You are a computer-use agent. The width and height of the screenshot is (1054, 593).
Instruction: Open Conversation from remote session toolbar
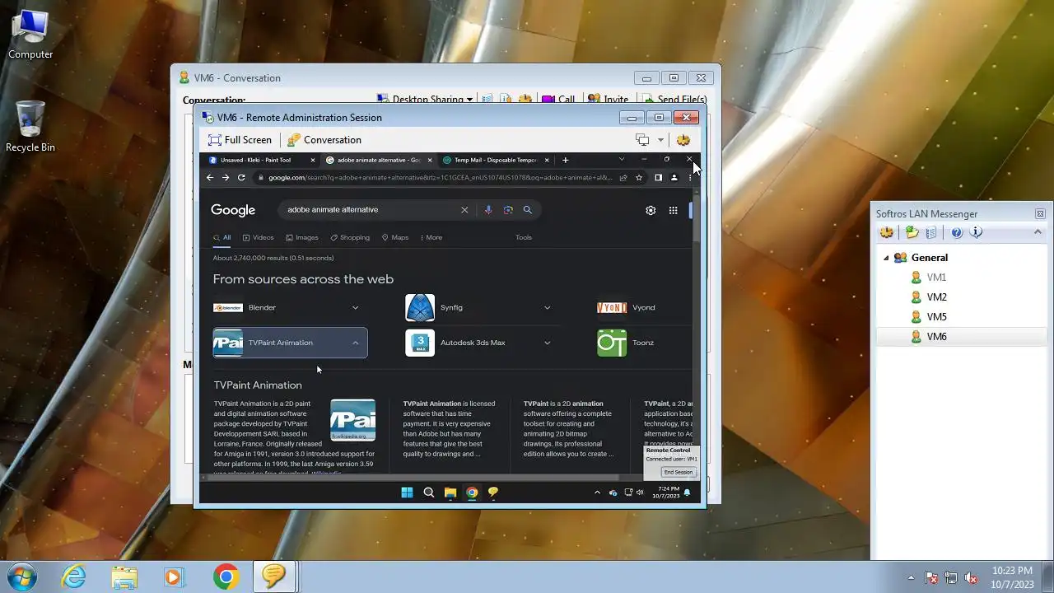tap(324, 140)
